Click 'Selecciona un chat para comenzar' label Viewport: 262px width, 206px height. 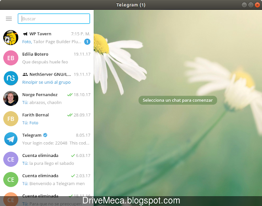pos(178,100)
